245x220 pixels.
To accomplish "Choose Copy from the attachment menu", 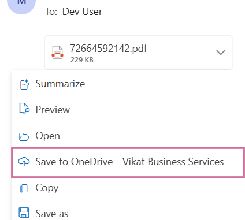I will (x=128, y=188).
